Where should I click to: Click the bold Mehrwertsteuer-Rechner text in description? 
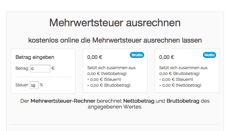[x=63, y=101]
